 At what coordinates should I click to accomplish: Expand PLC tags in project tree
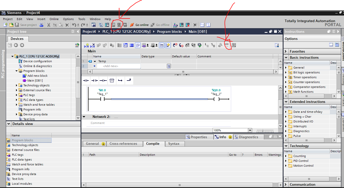point(17,95)
